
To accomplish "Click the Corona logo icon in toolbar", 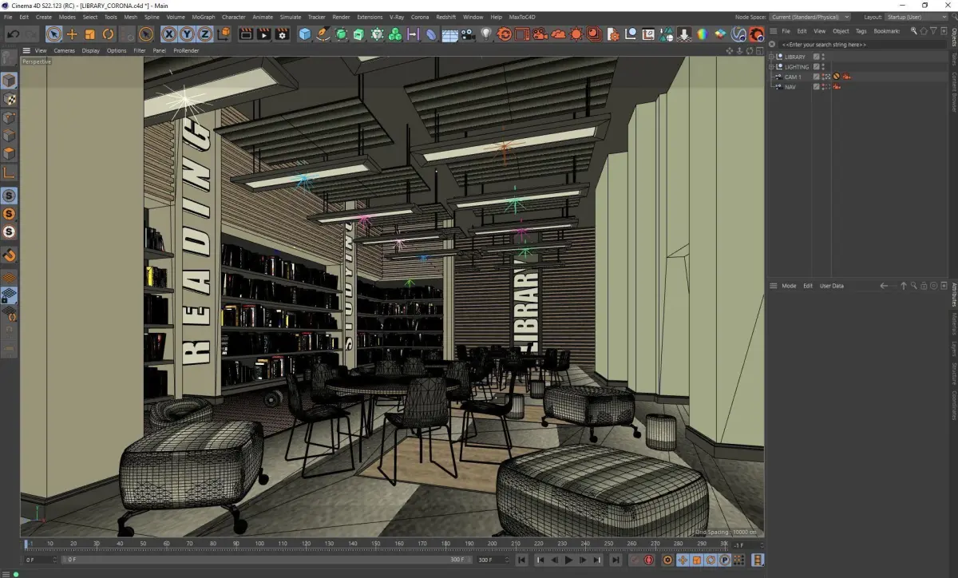I will 756,34.
